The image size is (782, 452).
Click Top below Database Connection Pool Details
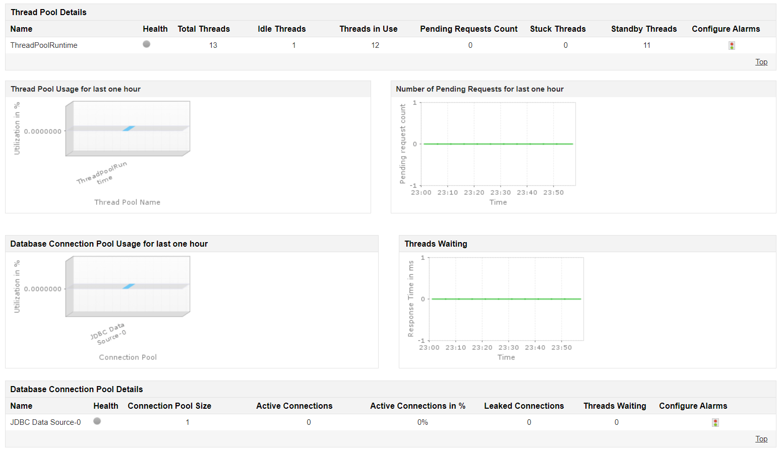click(761, 438)
